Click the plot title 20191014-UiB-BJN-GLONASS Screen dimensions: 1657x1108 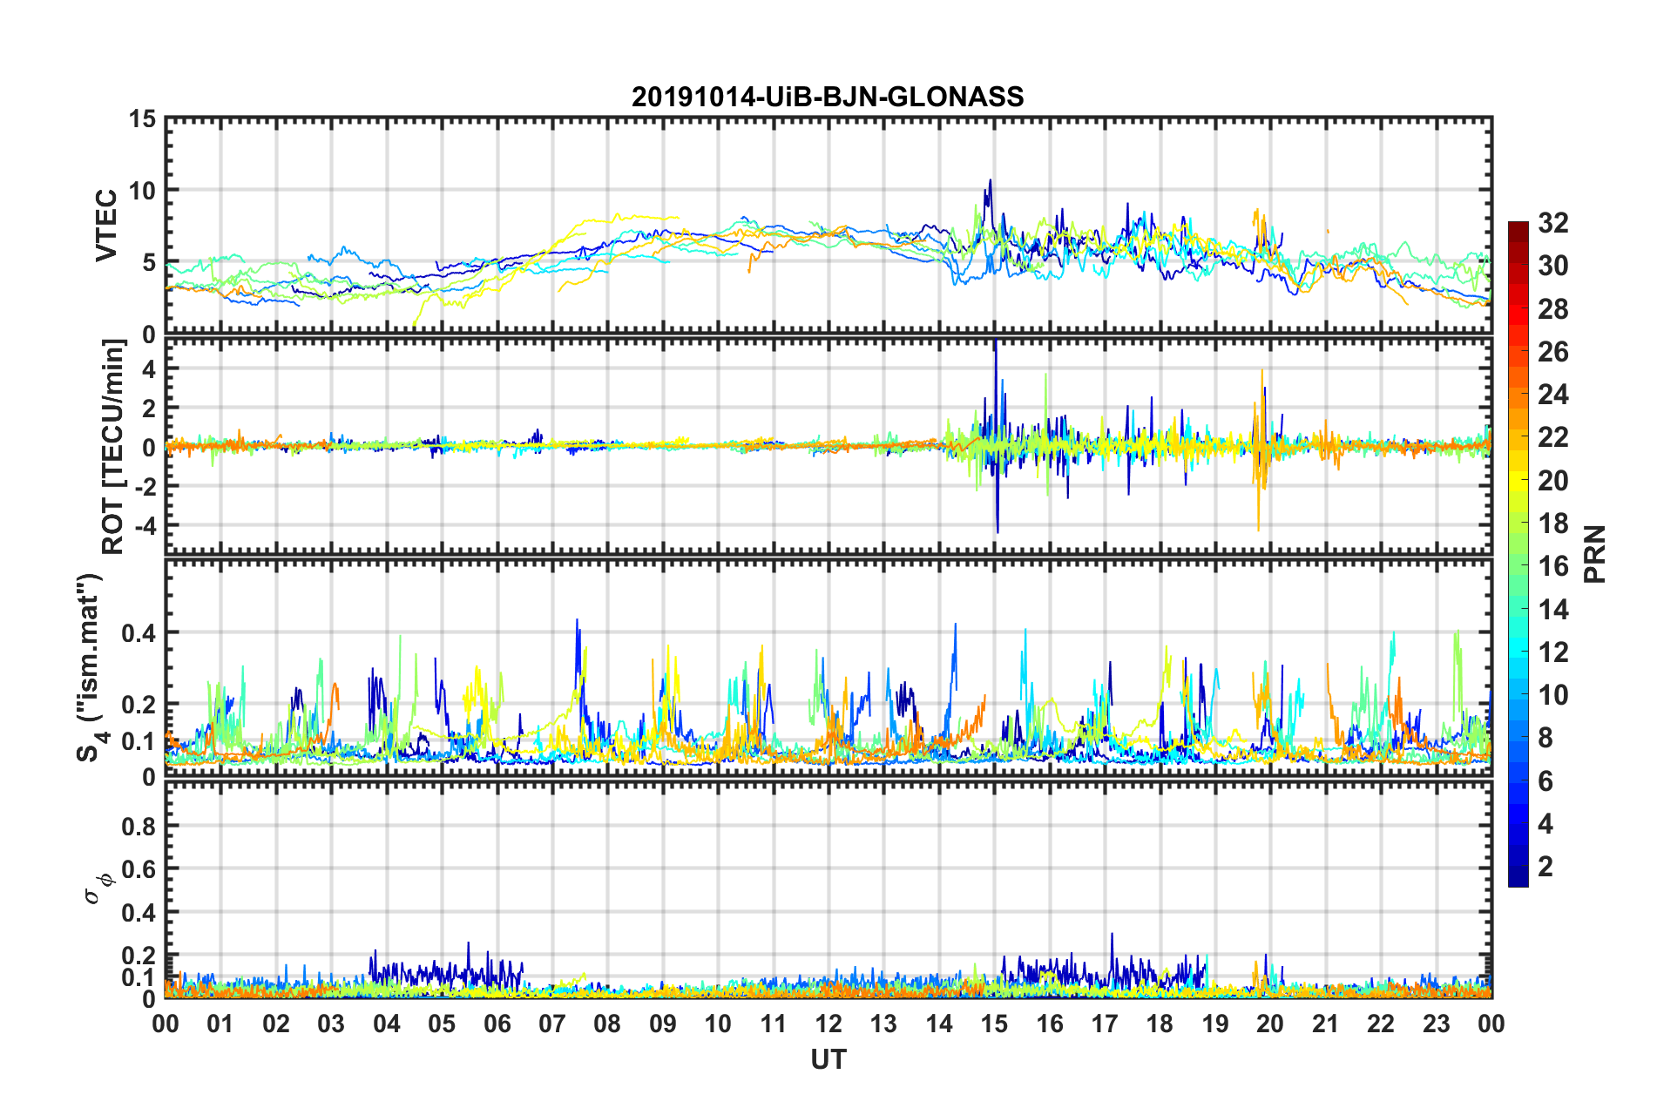tap(828, 97)
